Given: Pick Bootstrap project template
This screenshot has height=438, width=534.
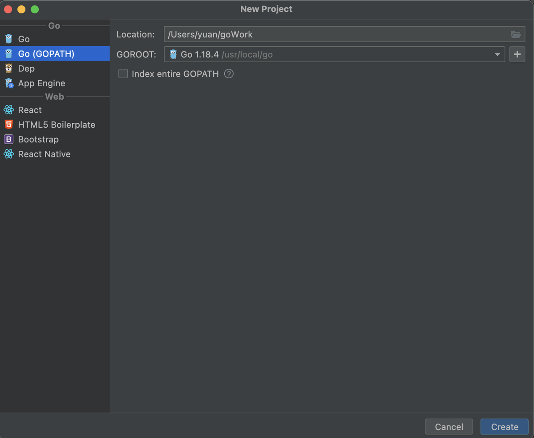Looking at the screenshot, I should (55, 139).
